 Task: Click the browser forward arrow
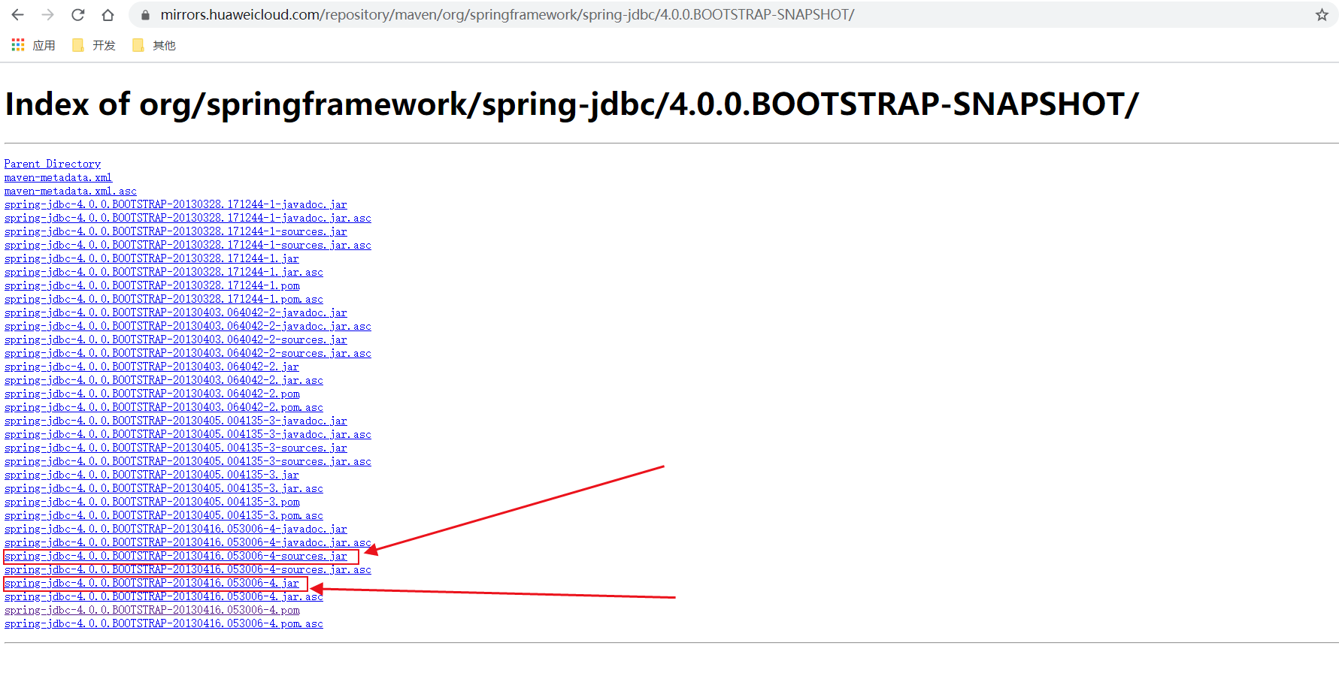coord(47,15)
